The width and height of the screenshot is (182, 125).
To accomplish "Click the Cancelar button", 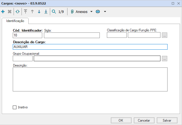I will (144, 120).
